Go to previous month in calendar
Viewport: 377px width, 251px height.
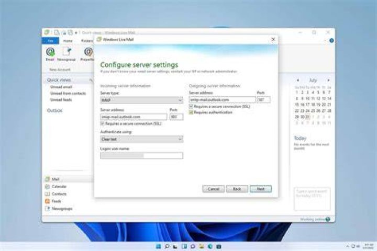pyautogui.click(x=298, y=80)
